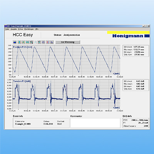Click the fourth toolbar blue-yellow chart icon
The width and height of the screenshot is (154, 154).
tap(27, 42)
